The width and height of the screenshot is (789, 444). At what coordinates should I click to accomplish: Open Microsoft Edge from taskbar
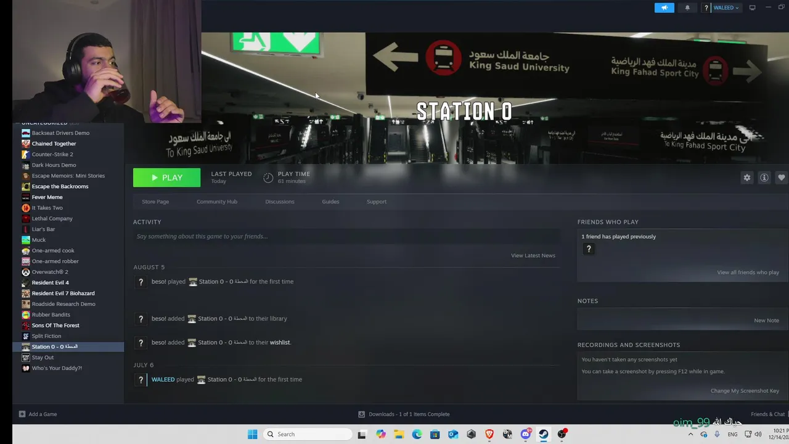click(x=417, y=434)
